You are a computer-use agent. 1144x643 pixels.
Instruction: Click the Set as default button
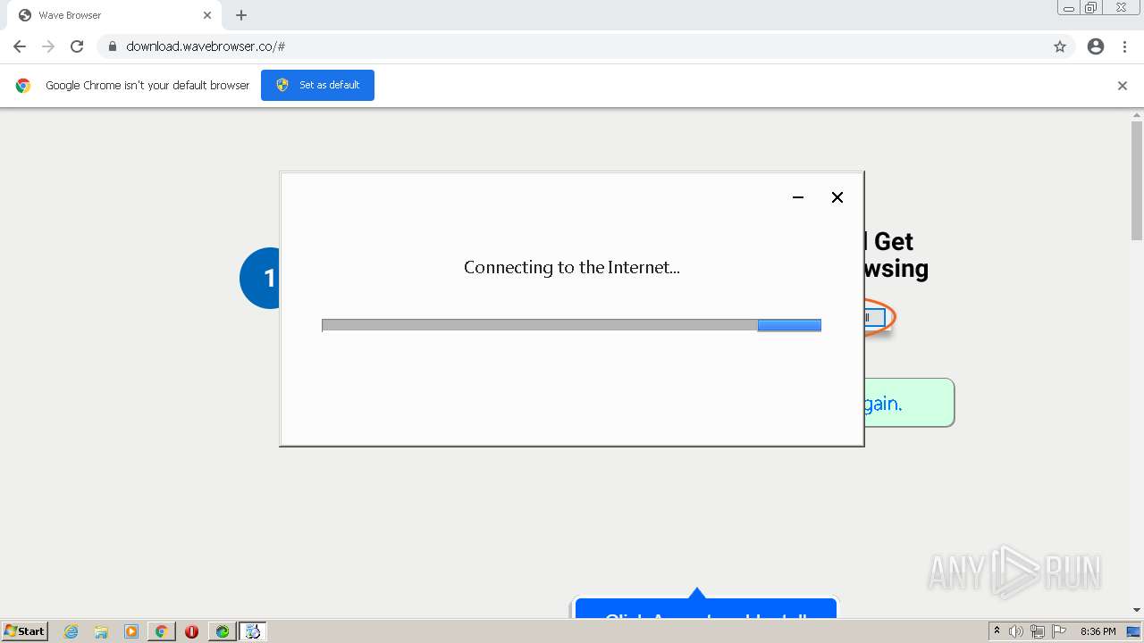click(x=317, y=85)
